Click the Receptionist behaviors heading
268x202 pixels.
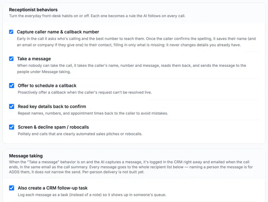33,10
